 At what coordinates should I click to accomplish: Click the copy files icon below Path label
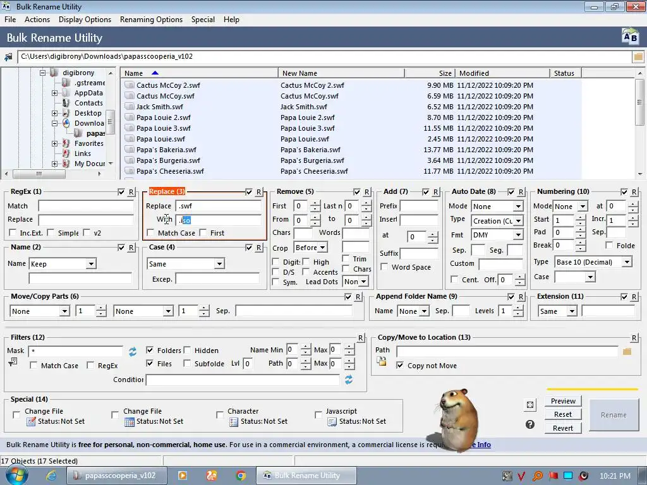[382, 361]
